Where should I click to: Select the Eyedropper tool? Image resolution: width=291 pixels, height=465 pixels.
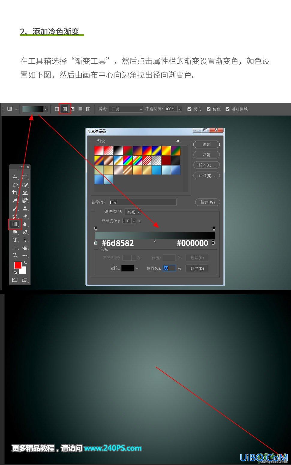tap(15, 201)
